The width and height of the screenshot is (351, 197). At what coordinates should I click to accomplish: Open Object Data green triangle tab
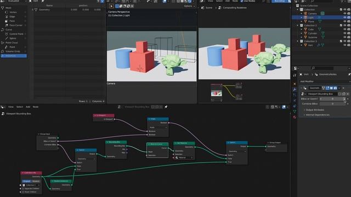click(x=295, y=112)
